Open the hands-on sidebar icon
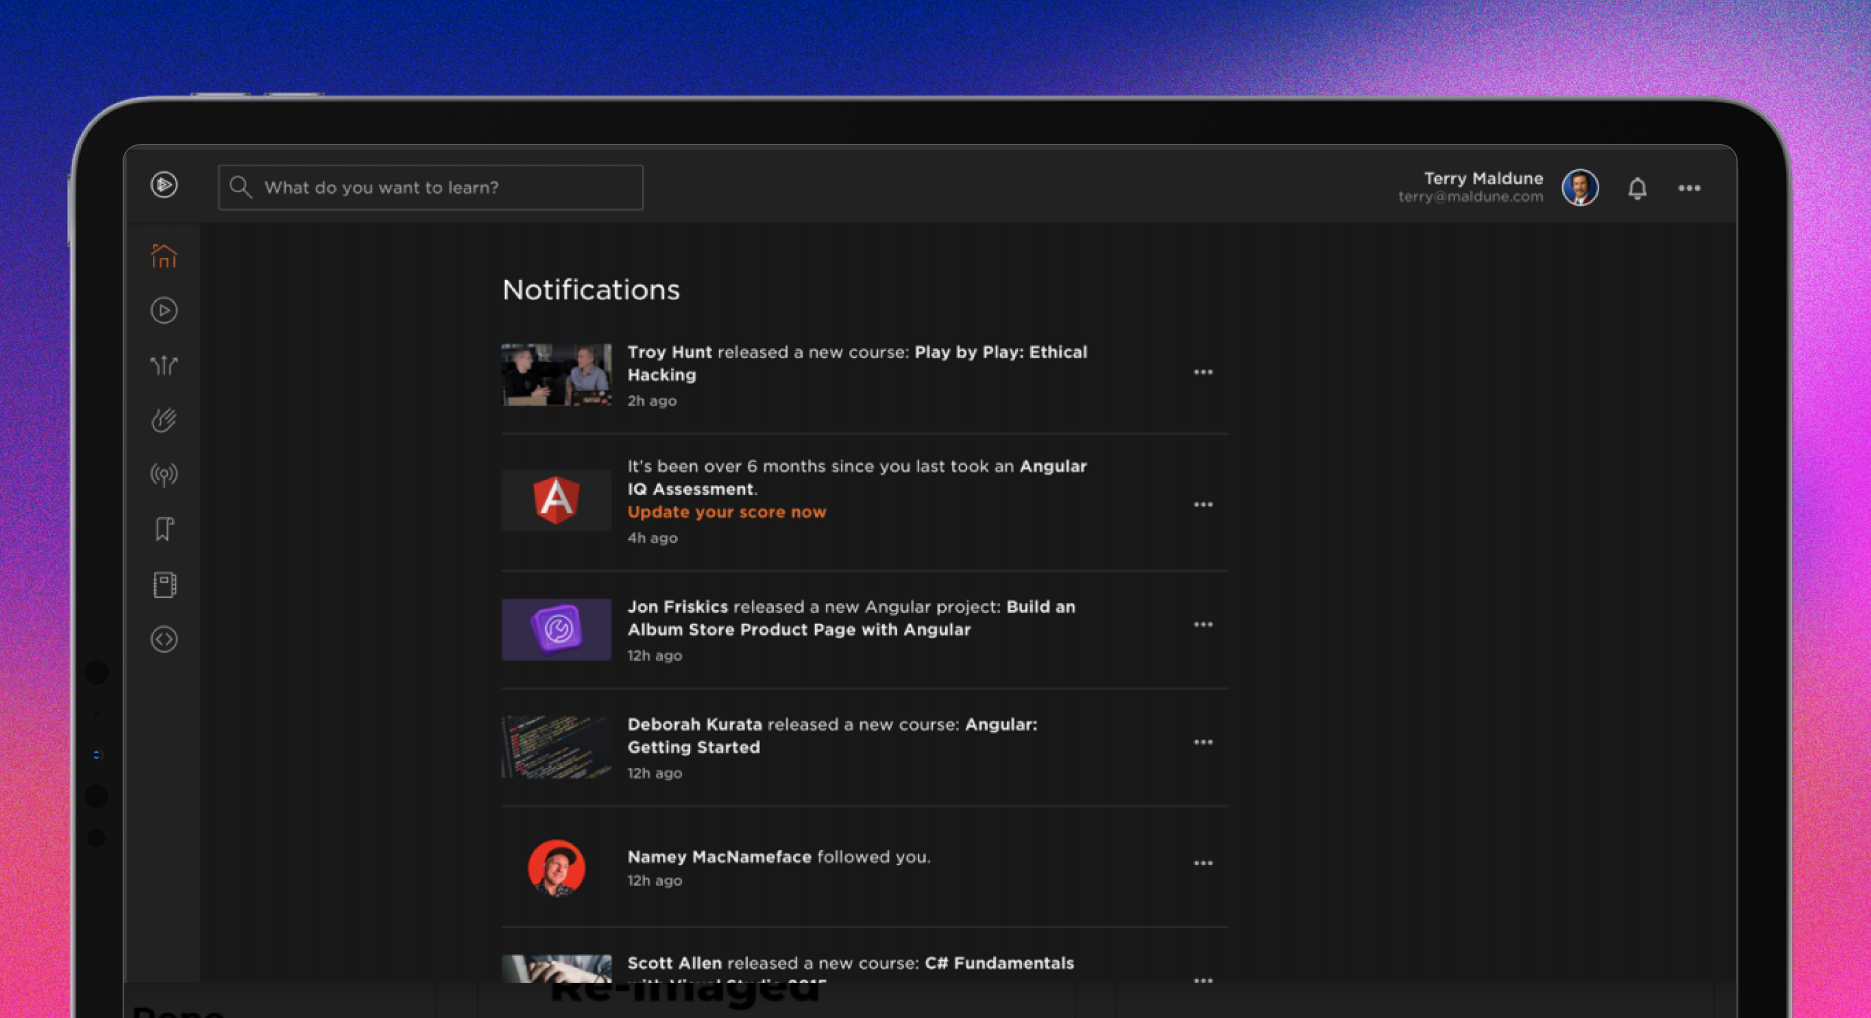Viewport: 1871px width, 1018px height. click(164, 420)
